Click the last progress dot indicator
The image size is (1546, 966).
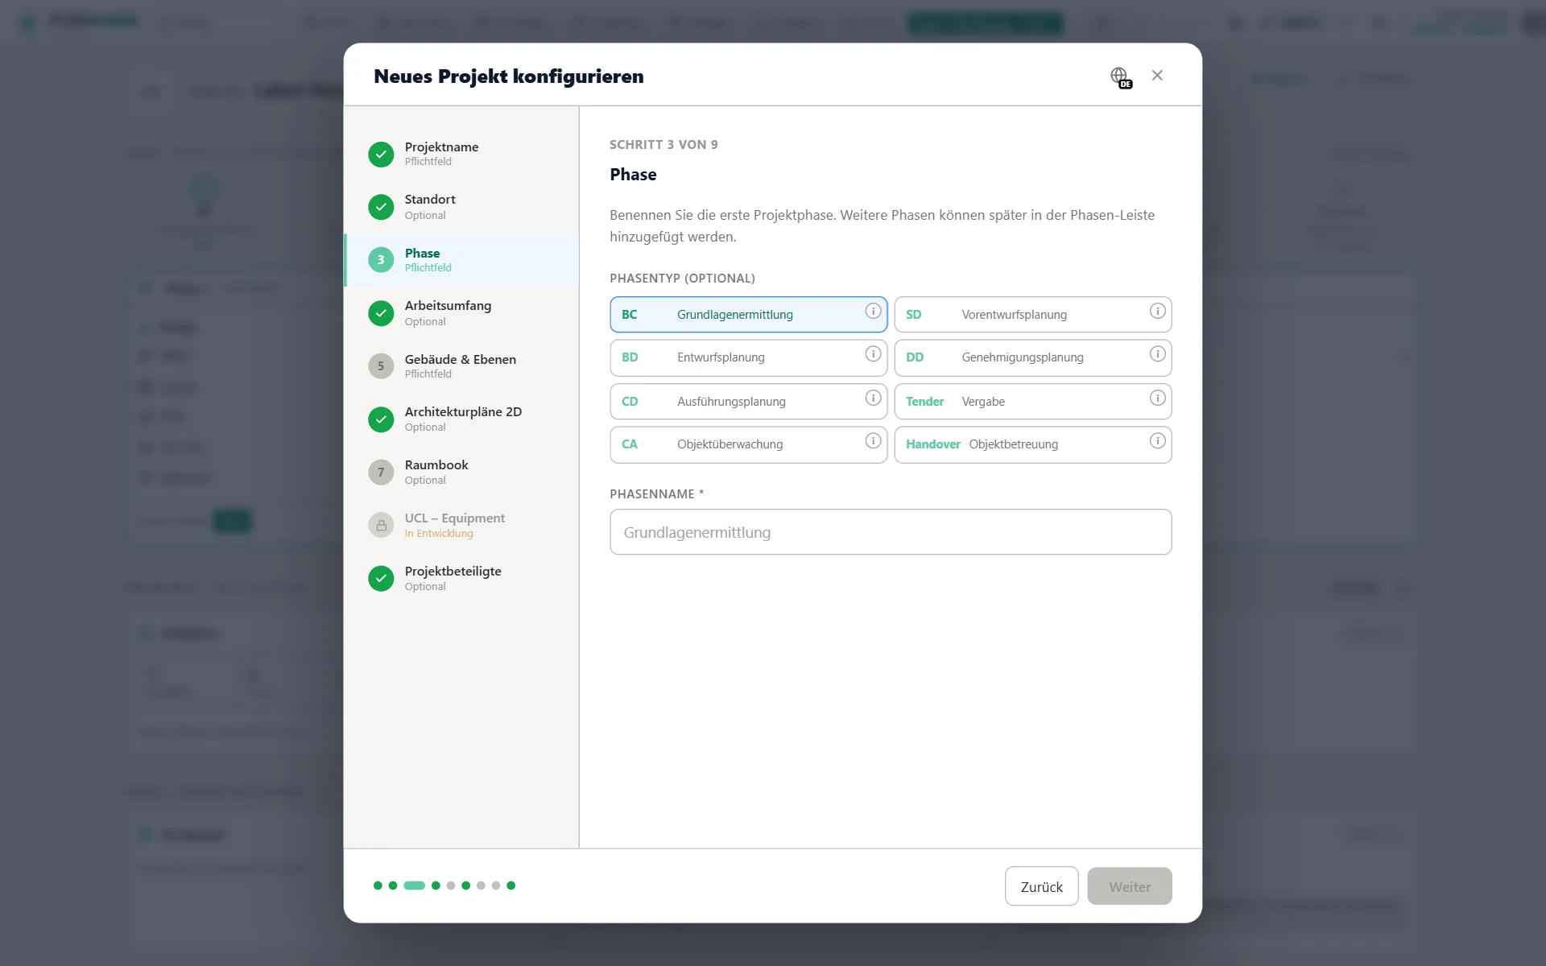pos(511,885)
